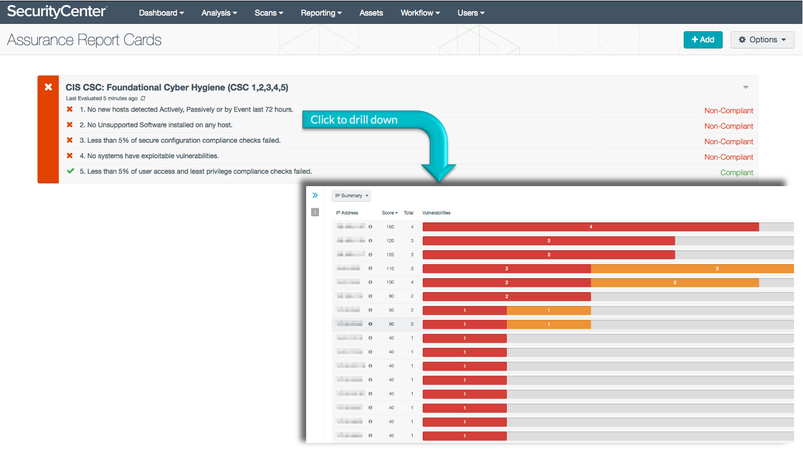This screenshot has height=457, width=803.
Task: Click the red bar labeled 4 in score 160 row
Action: point(591,227)
